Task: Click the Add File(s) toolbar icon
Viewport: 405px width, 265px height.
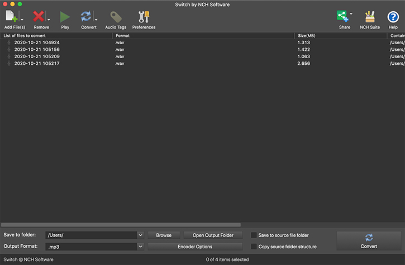Action: click(11, 16)
